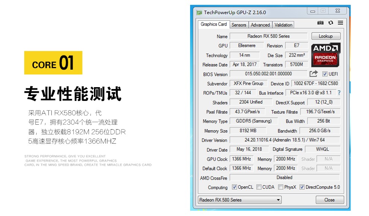Click the Lookup button

[x=326, y=36]
